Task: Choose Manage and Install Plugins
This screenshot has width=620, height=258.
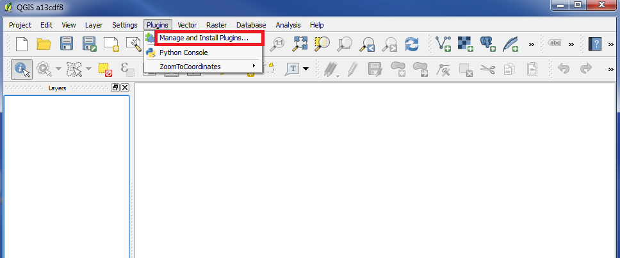Action: 203,38
